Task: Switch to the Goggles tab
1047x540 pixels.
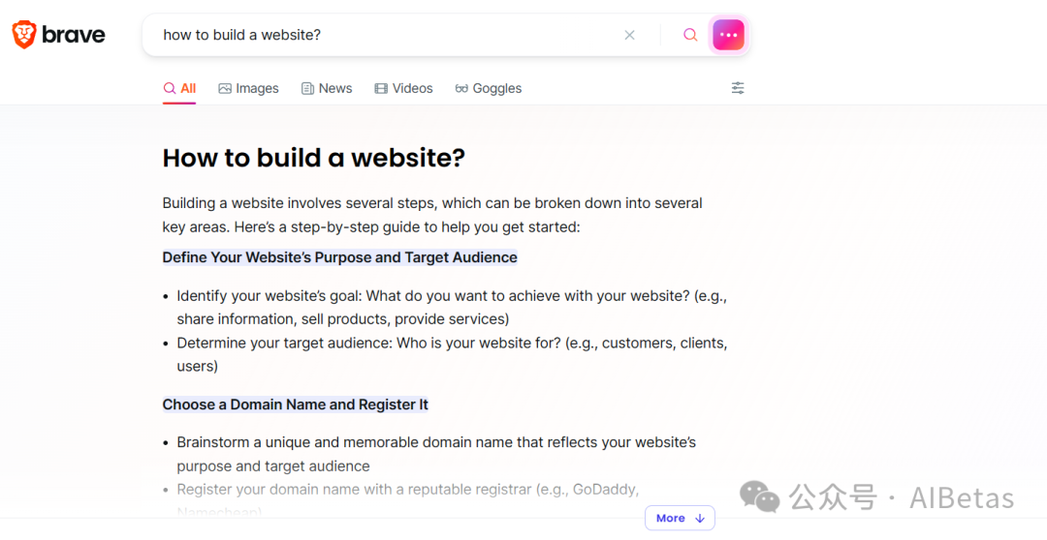Action: coord(488,88)
